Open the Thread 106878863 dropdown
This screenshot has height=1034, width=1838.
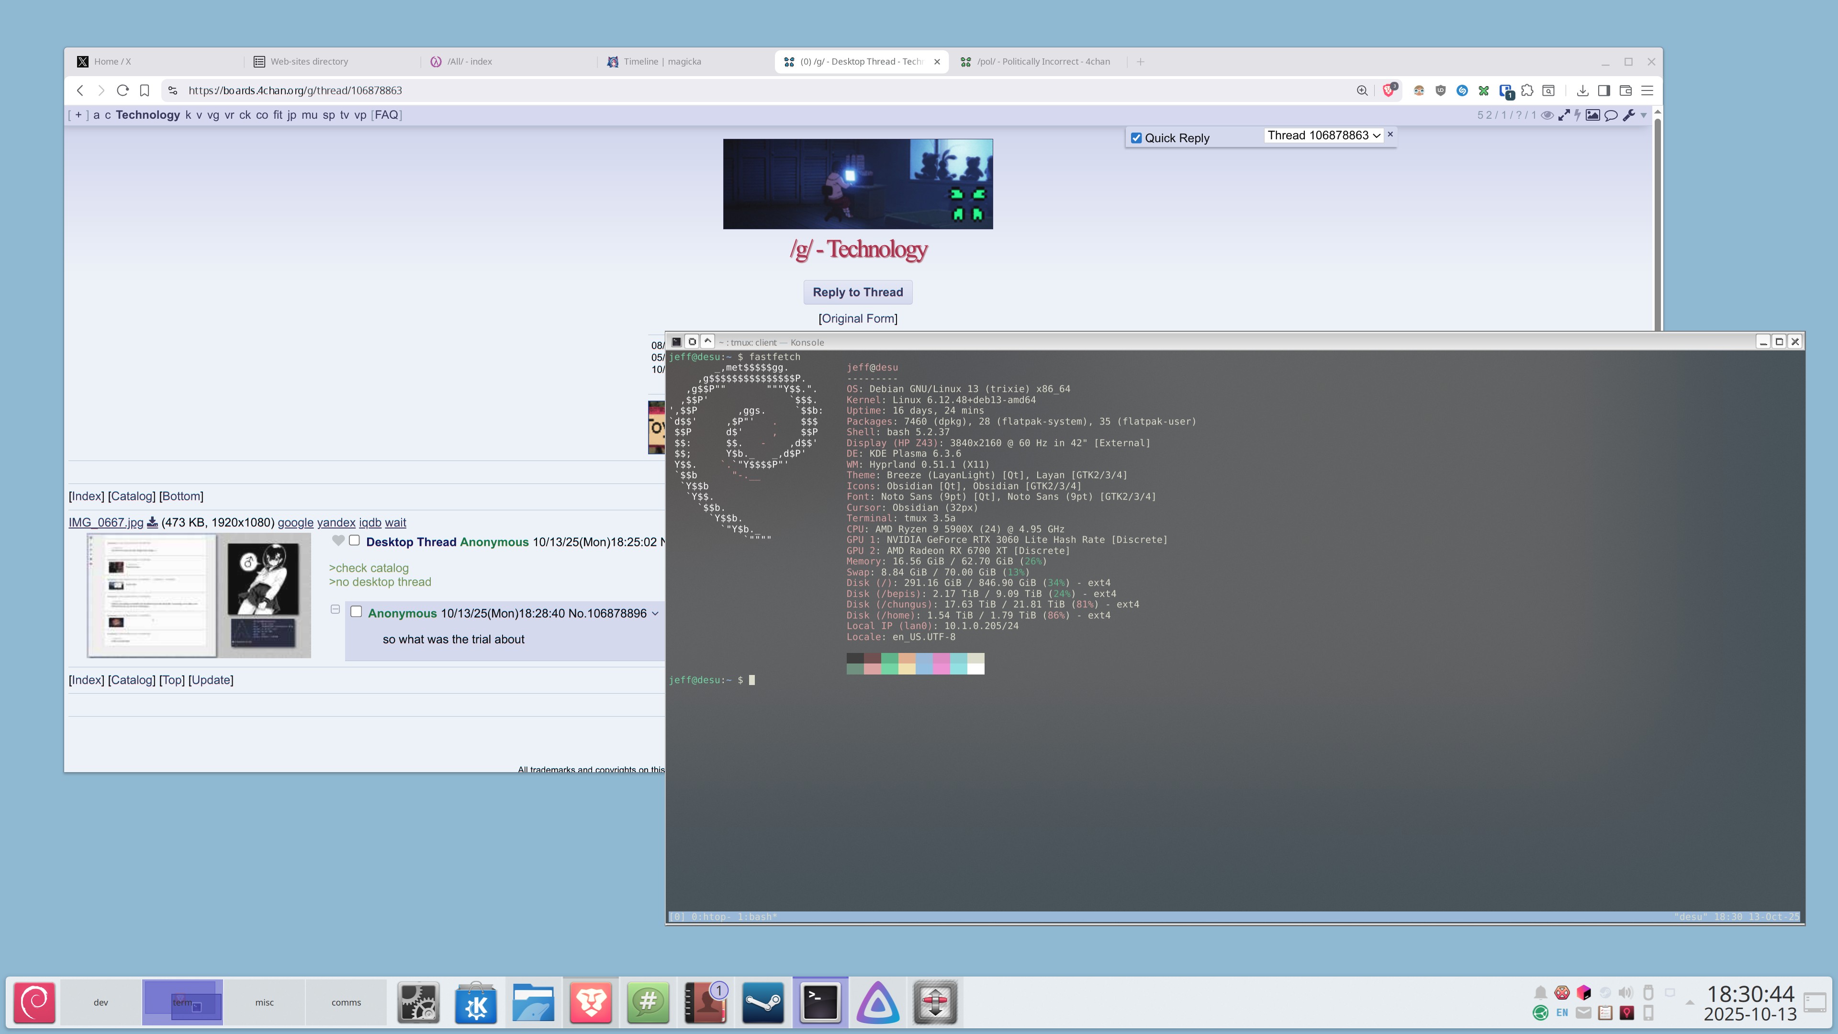[x=1323, y=135]
